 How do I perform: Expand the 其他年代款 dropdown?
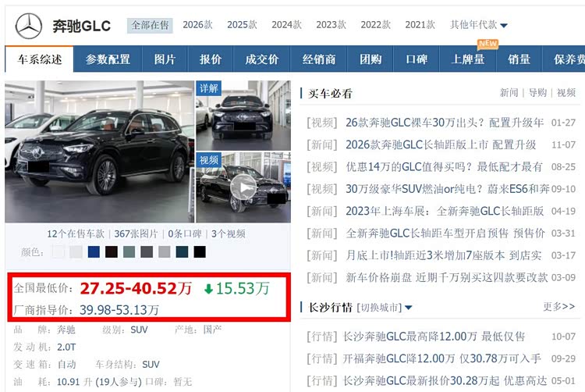click(x=478, y=25)
